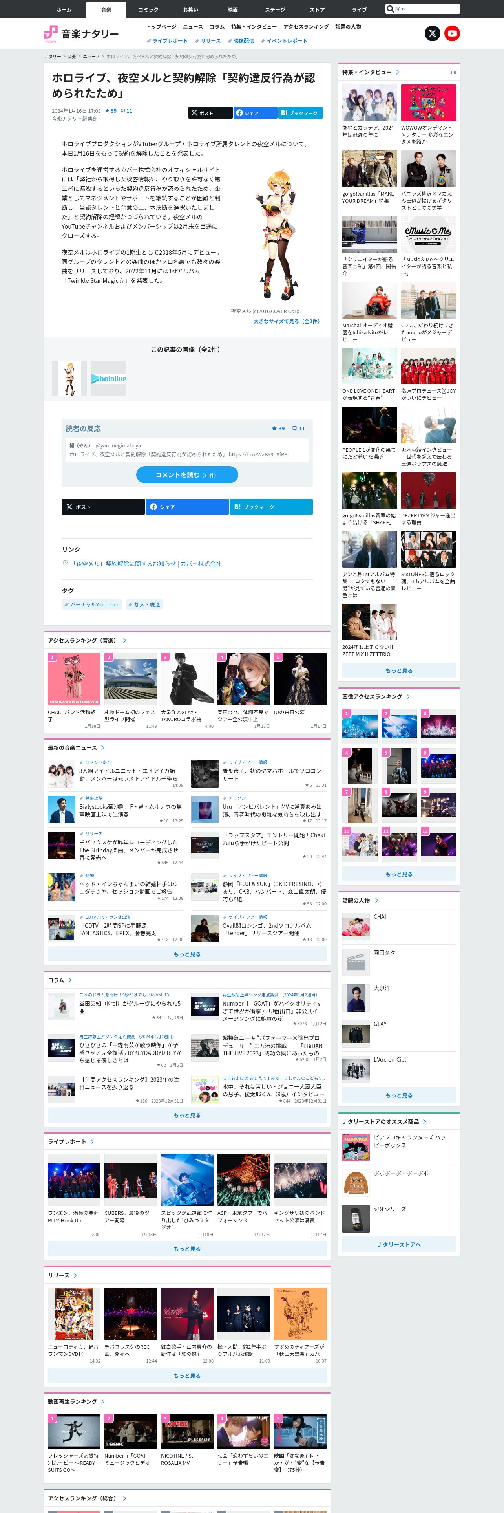Viewport: 504px width, 1513px height.
Task: Switch to 映画 tab
Action: point(233,9)
